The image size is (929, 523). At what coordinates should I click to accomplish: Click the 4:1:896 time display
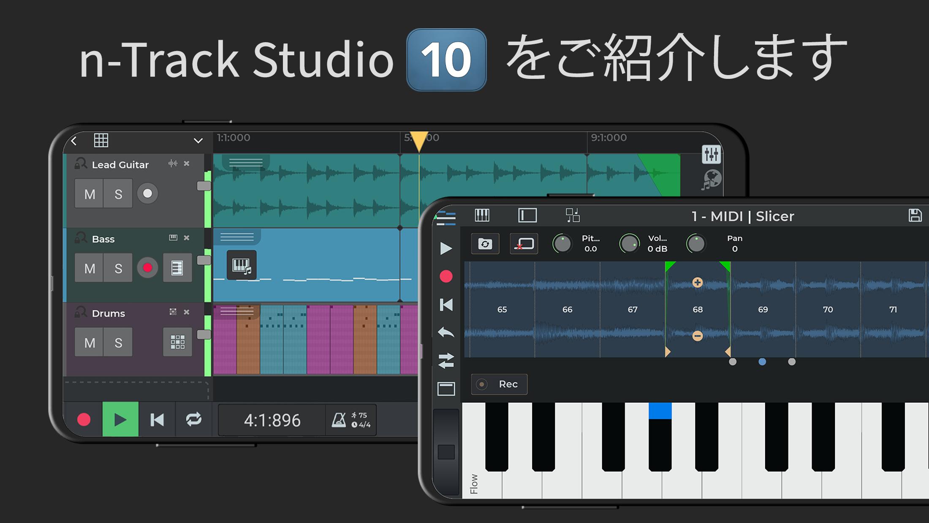click(x=272, y=420)
